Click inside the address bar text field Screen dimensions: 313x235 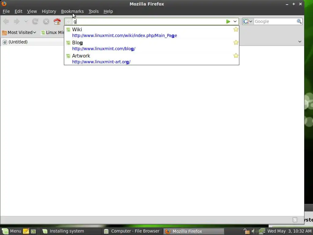(x=149, y=21)
